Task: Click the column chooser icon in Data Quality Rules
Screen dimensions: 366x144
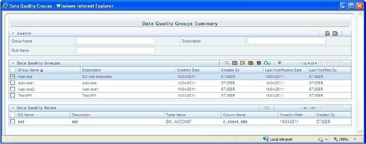Action: 267,108
